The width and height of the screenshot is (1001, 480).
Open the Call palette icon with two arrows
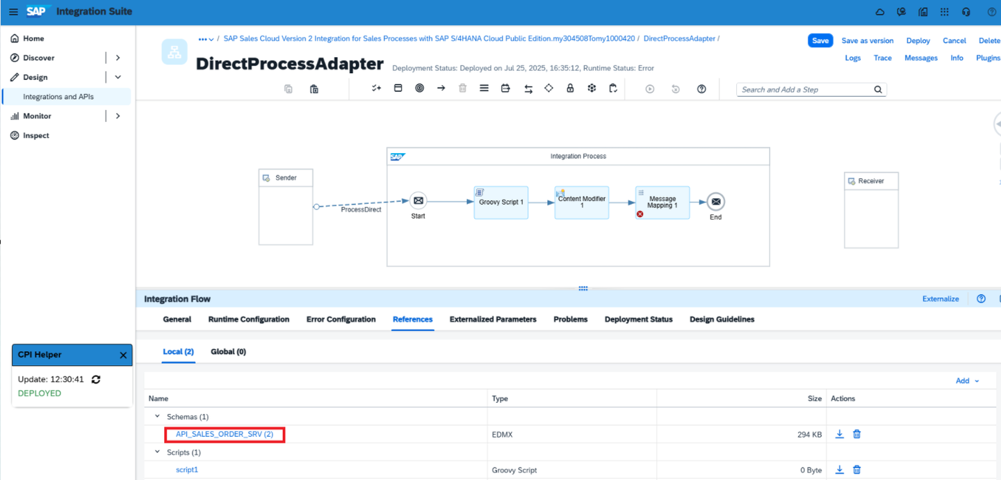pyautogui.click(x=528, y=89)
